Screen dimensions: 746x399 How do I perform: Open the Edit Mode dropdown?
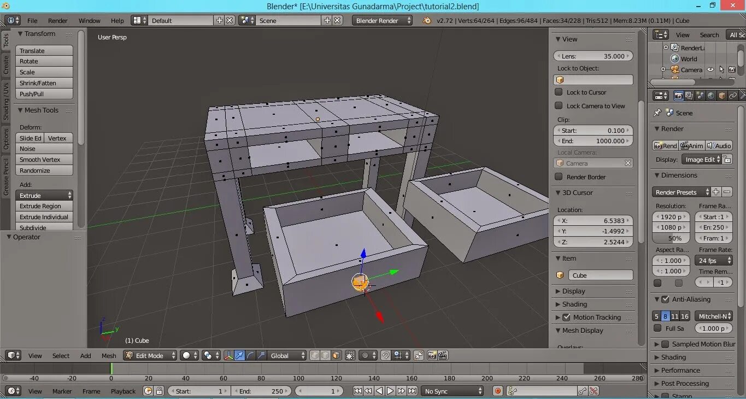tap(150, 355)
